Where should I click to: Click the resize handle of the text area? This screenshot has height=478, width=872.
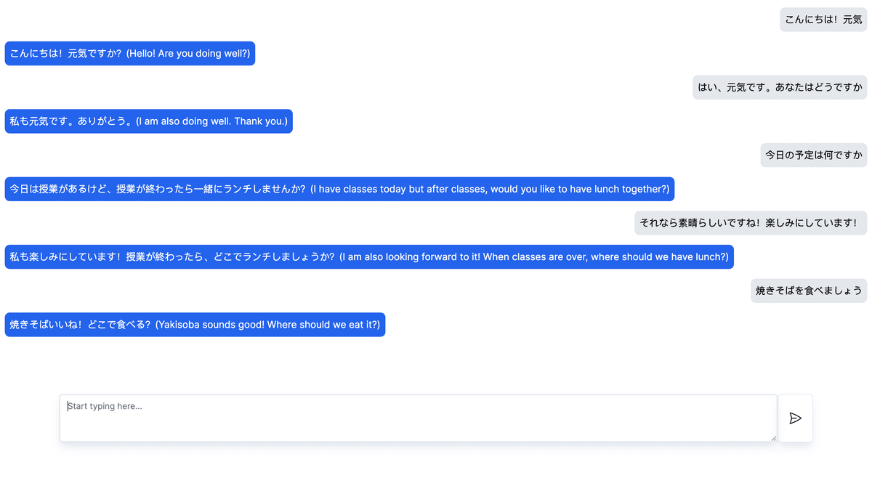coord(774,437)
